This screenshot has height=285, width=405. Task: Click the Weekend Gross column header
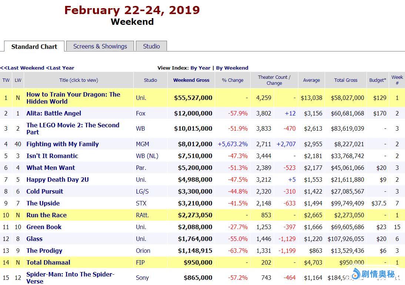coord(191,80)
